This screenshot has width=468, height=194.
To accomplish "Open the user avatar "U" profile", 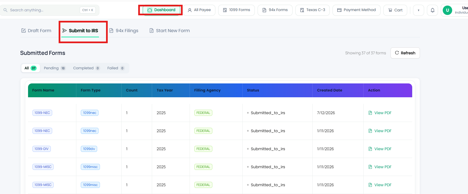I will point(447,10).
